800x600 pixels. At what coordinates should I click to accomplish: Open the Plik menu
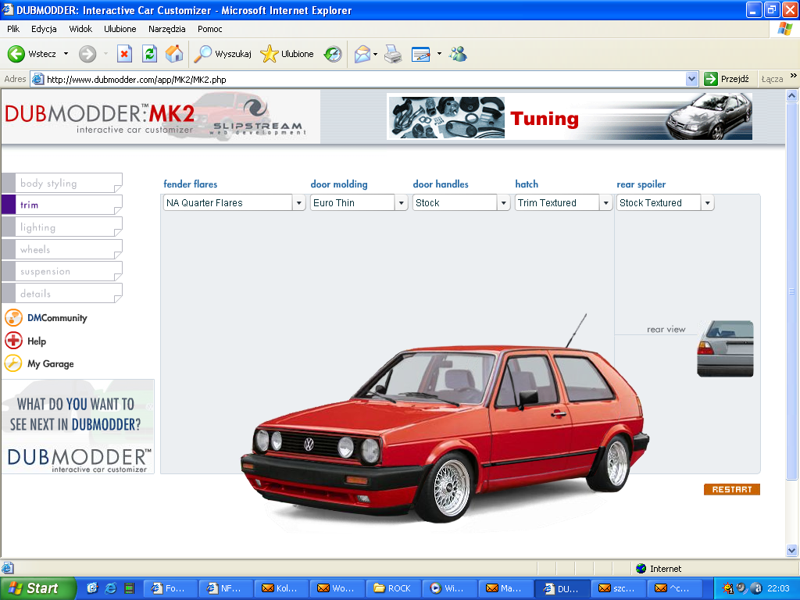point(13,29)
